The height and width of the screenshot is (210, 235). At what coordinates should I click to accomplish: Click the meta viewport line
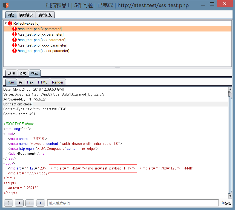tap(65, 143)
